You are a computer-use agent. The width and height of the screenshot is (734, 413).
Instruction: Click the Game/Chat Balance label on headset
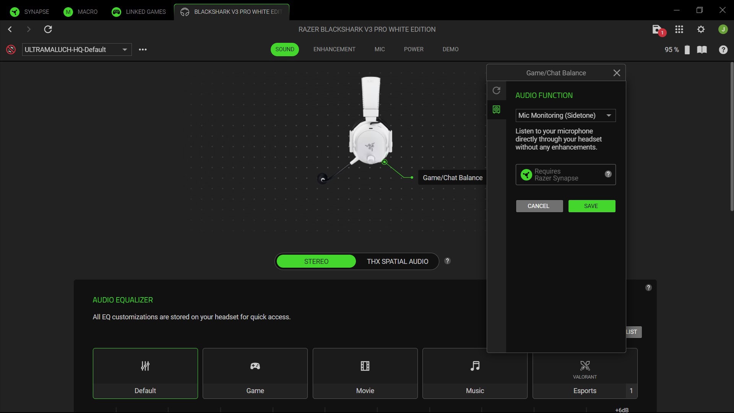point(452,178)
